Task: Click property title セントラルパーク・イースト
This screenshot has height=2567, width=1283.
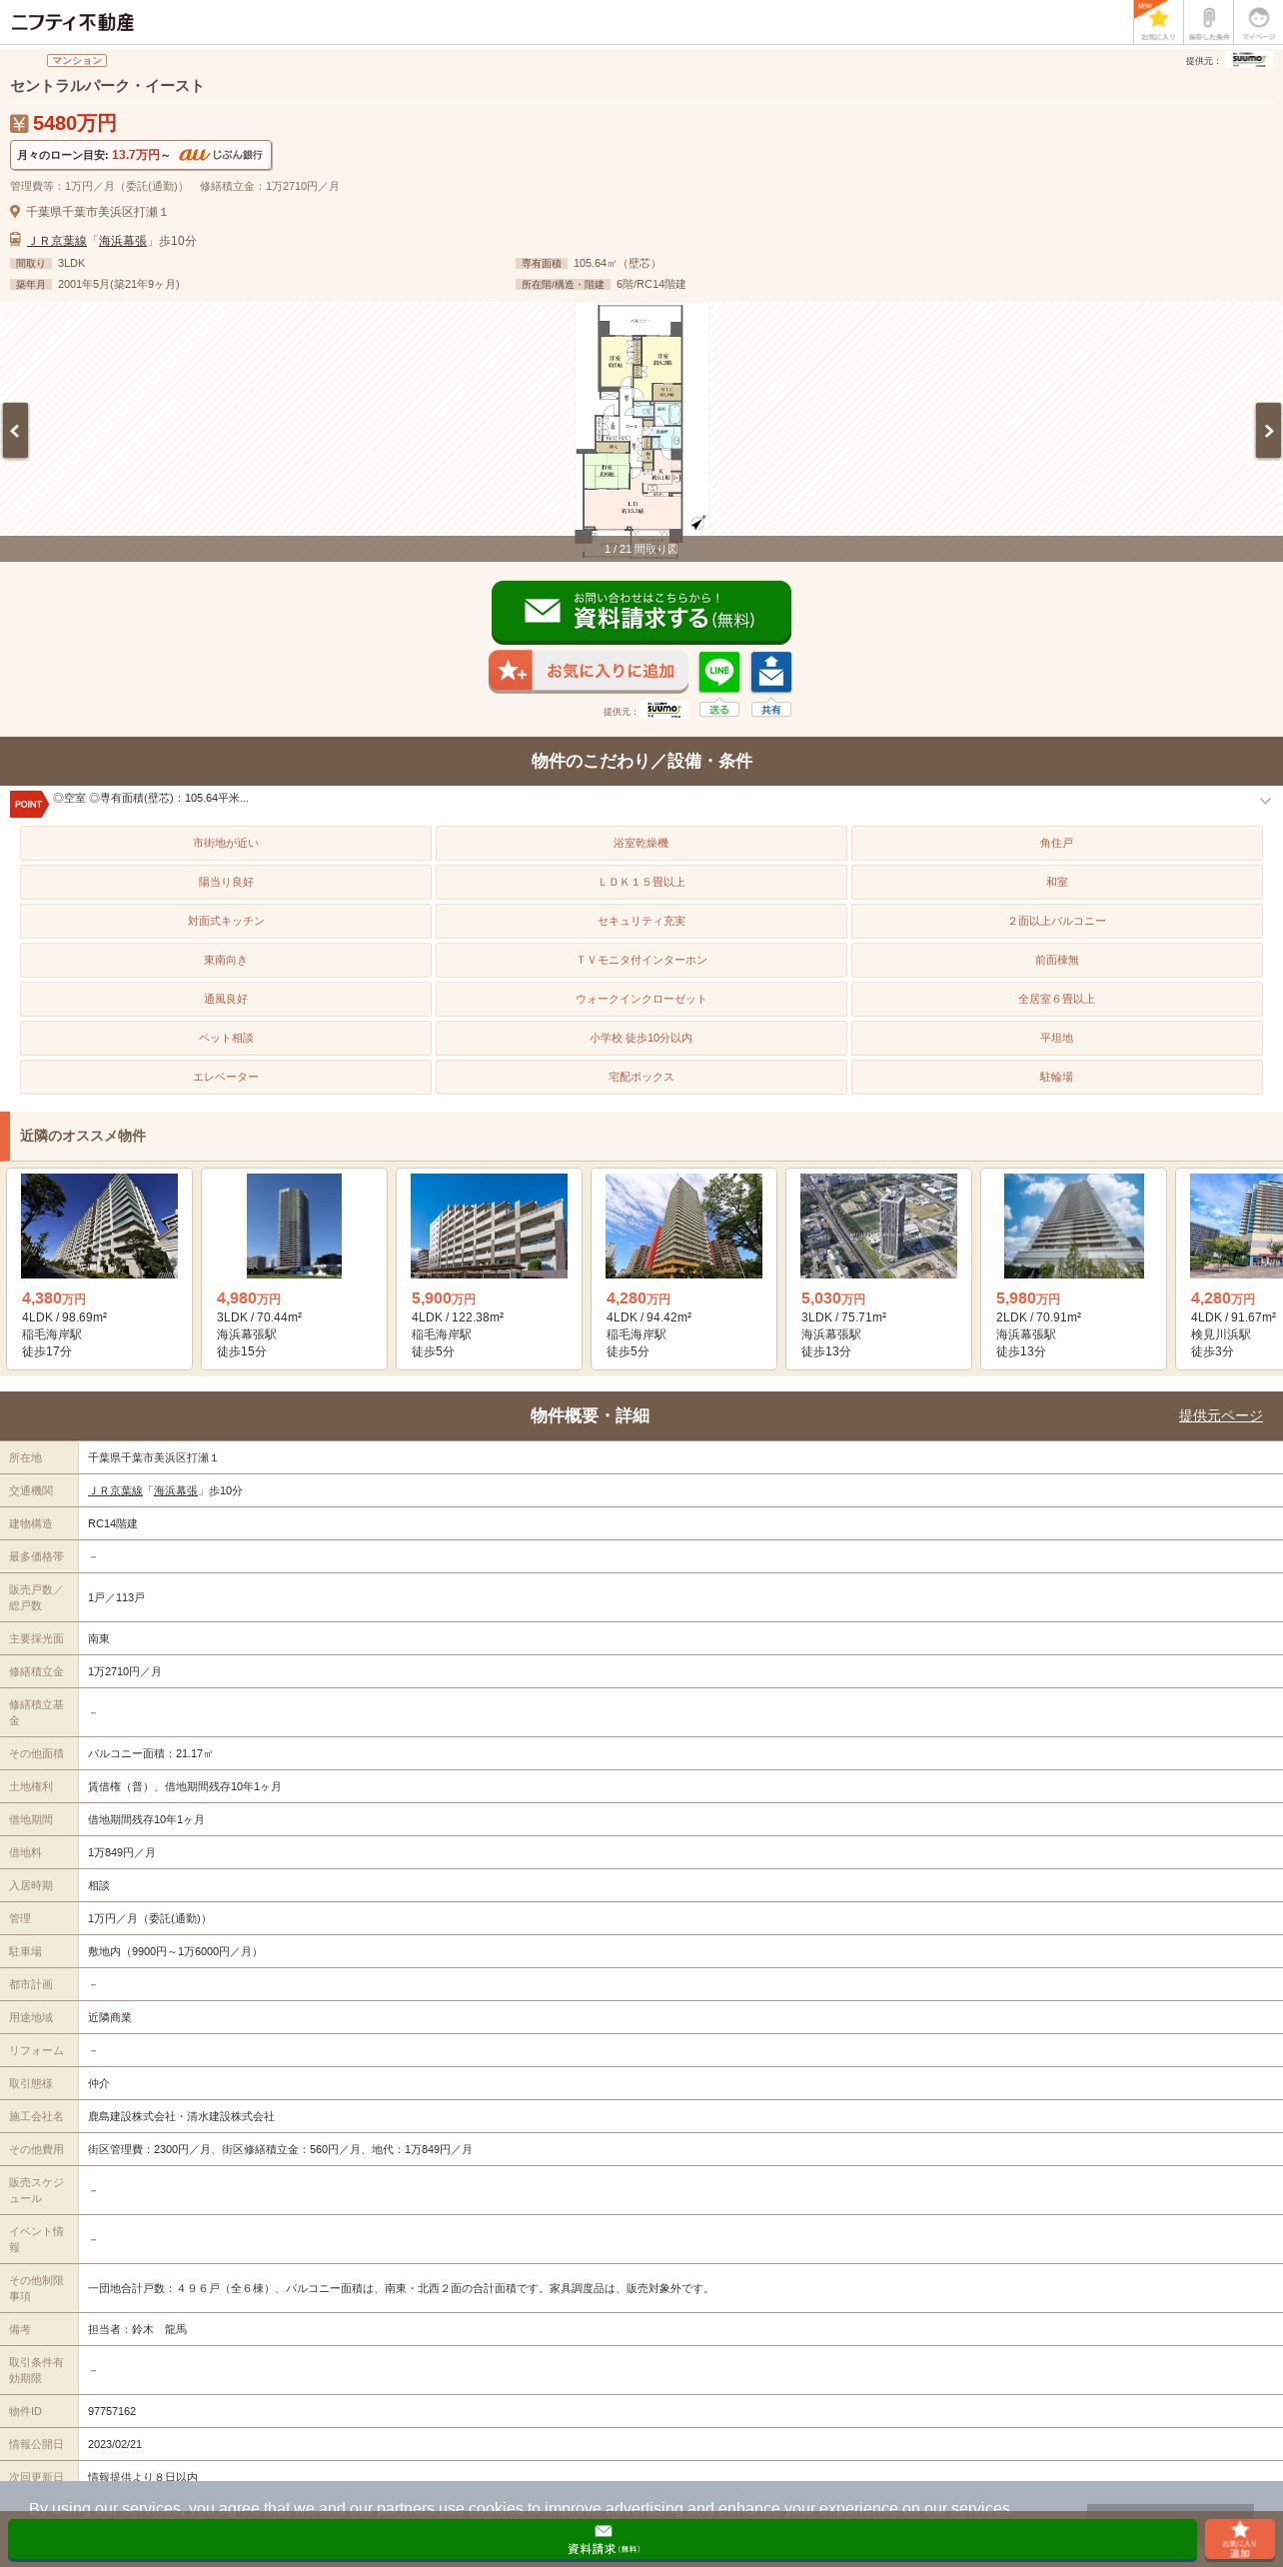Action: (107, 86)
